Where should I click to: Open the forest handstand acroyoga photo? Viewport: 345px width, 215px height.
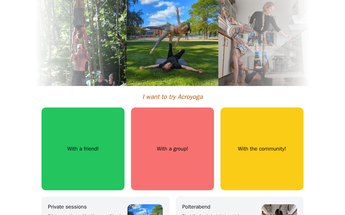click(x=81, y=43)
